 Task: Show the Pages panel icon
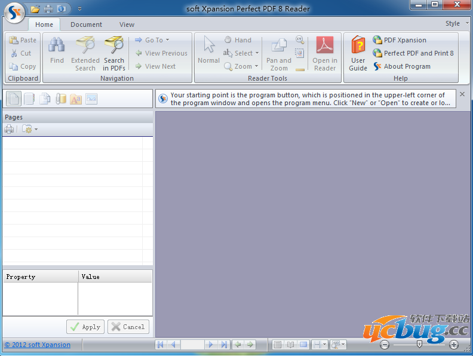click(x=14, y=99)
